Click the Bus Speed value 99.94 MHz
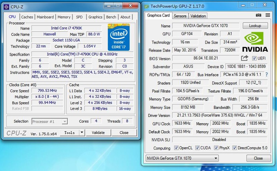Image resolution: width=277 pixels, height=171 pixels. point(47,103)
